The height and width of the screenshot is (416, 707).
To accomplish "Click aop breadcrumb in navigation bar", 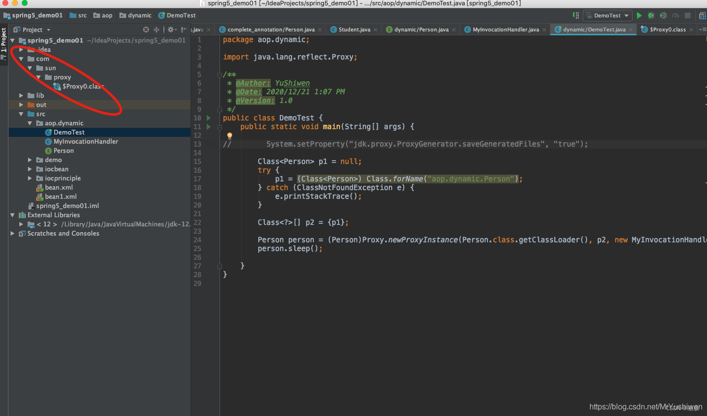I will 103,15.
